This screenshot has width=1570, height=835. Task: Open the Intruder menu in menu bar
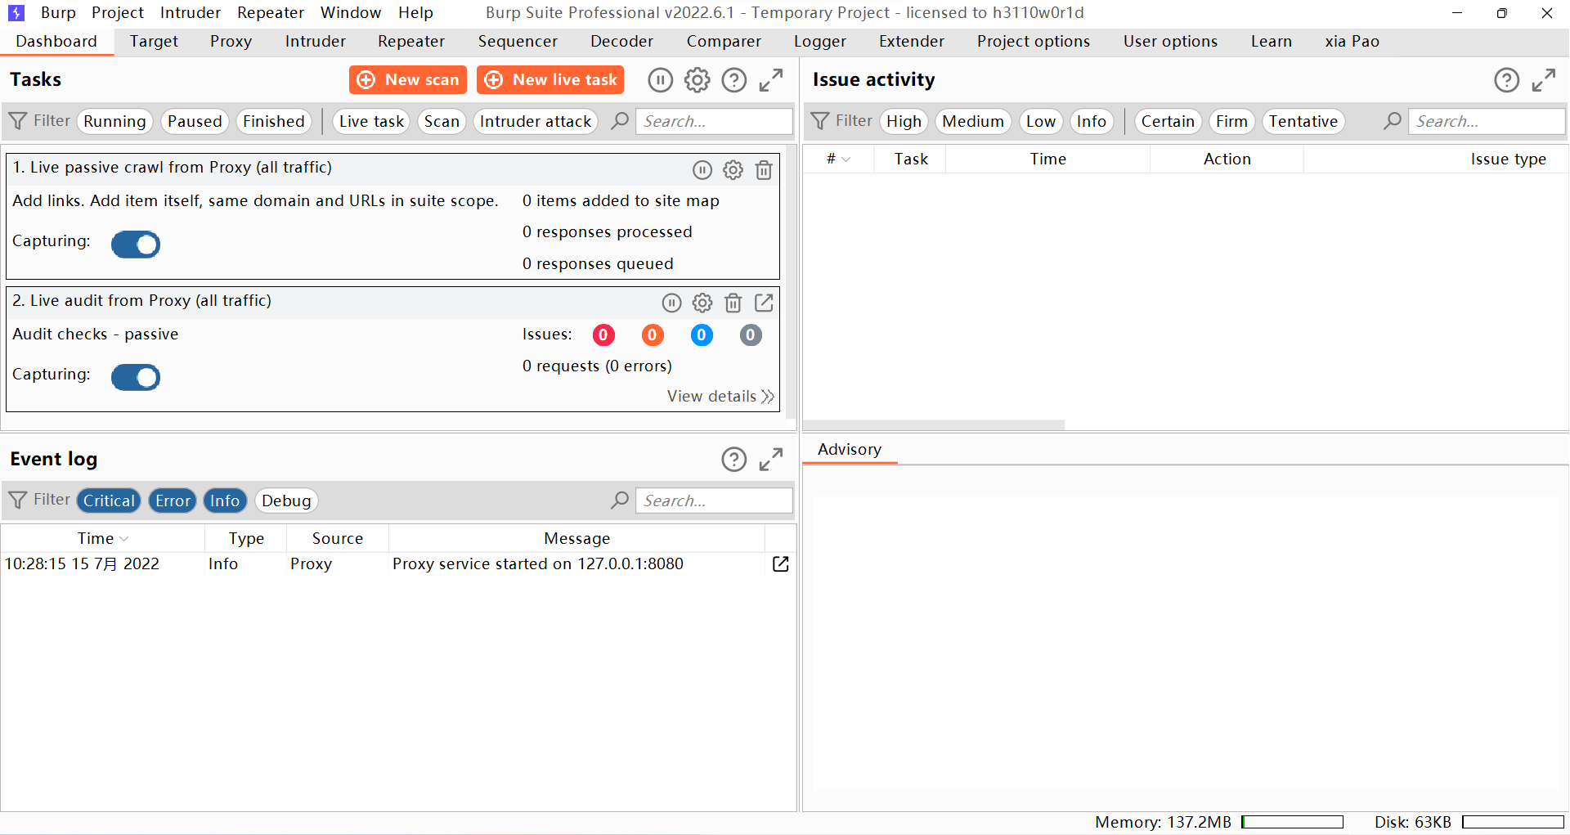(x=190, y=13)
